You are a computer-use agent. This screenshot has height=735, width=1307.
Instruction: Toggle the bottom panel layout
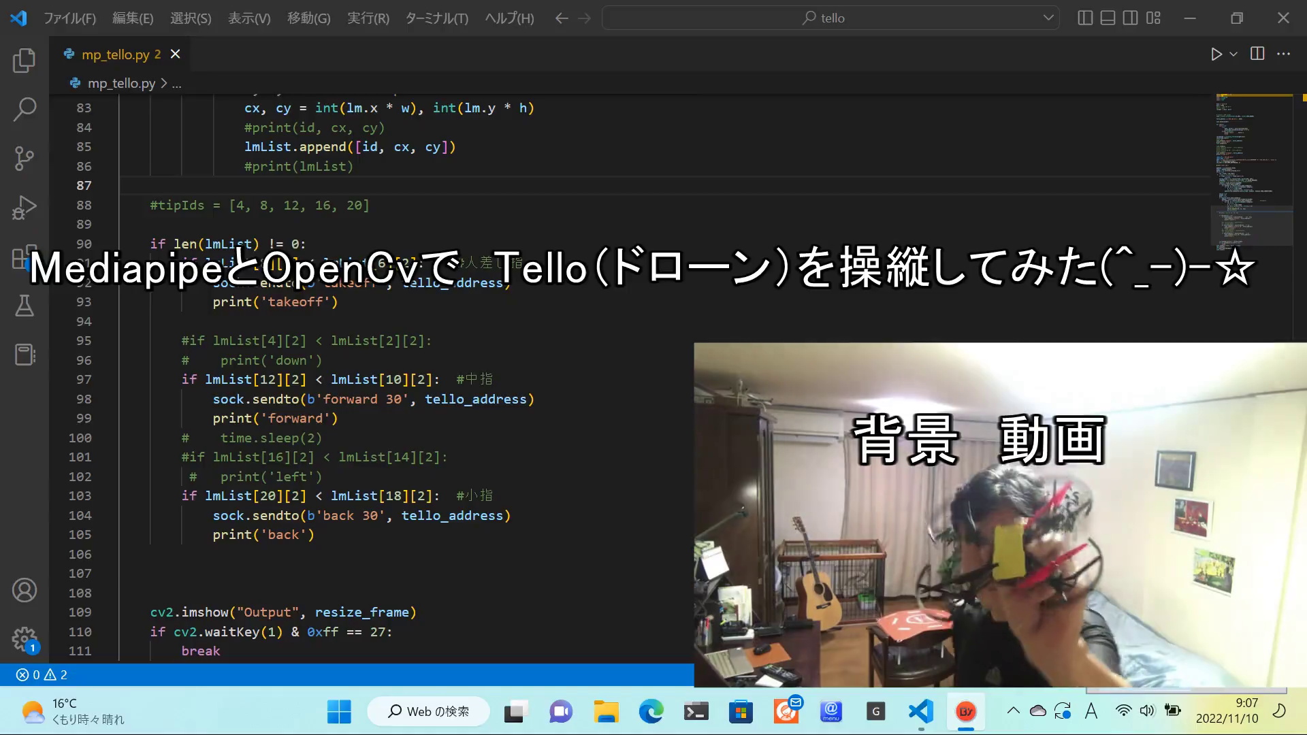(1108, 18)
